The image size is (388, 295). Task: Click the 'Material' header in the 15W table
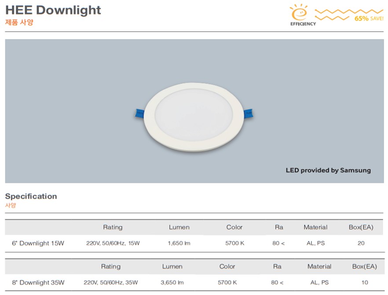315,227
